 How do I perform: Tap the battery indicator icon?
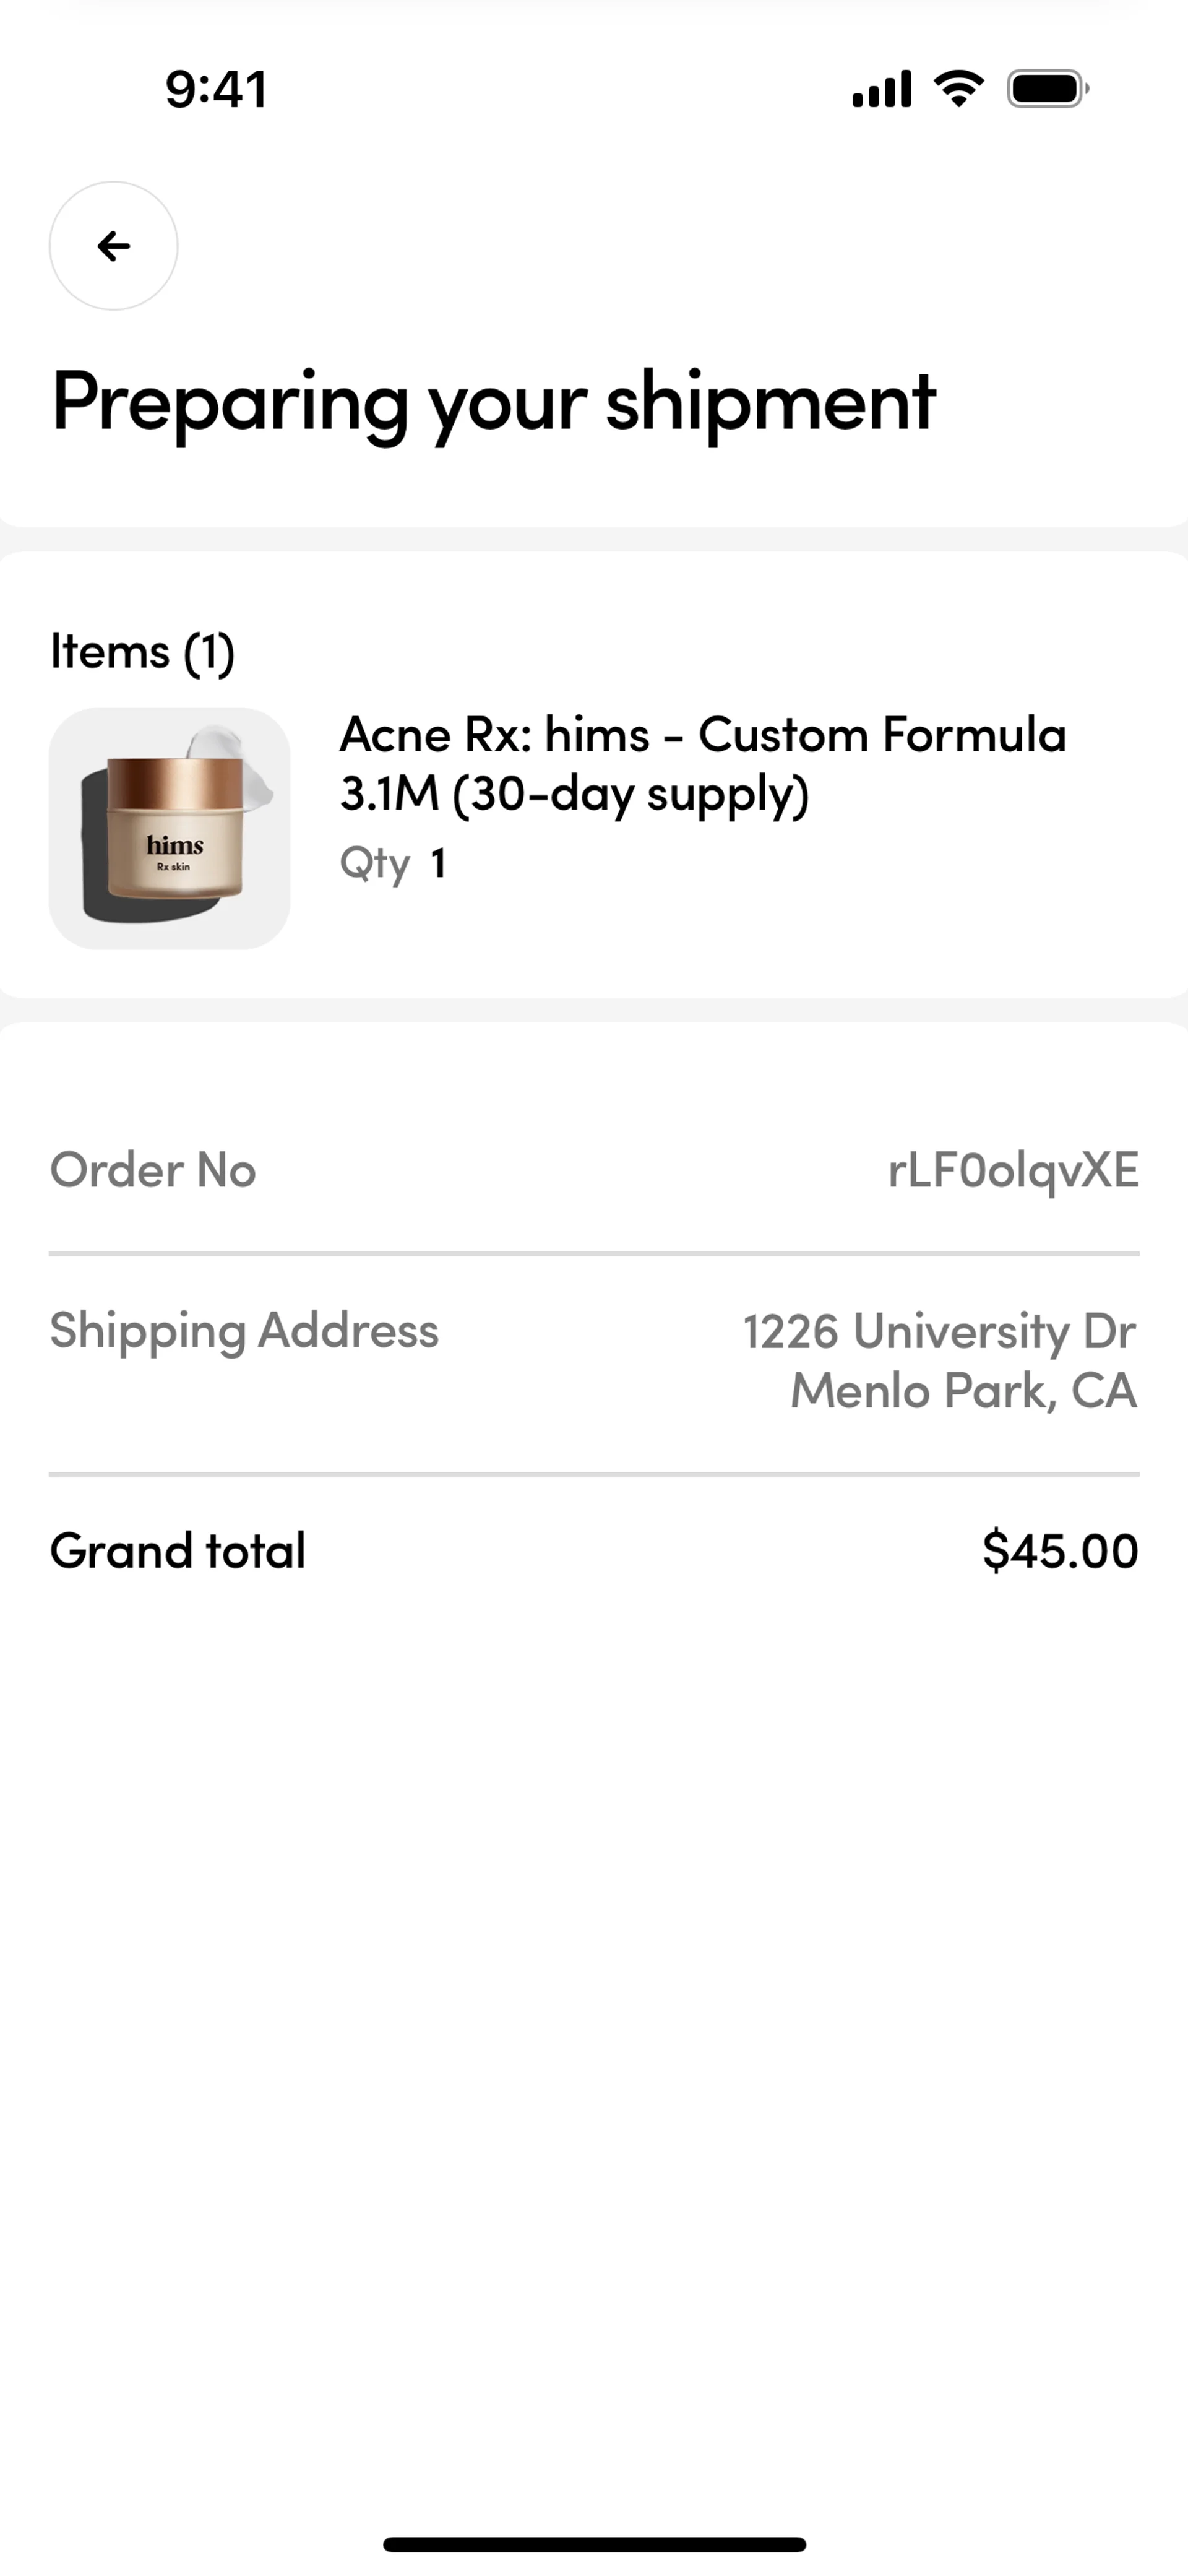[x=1046, y=89]
